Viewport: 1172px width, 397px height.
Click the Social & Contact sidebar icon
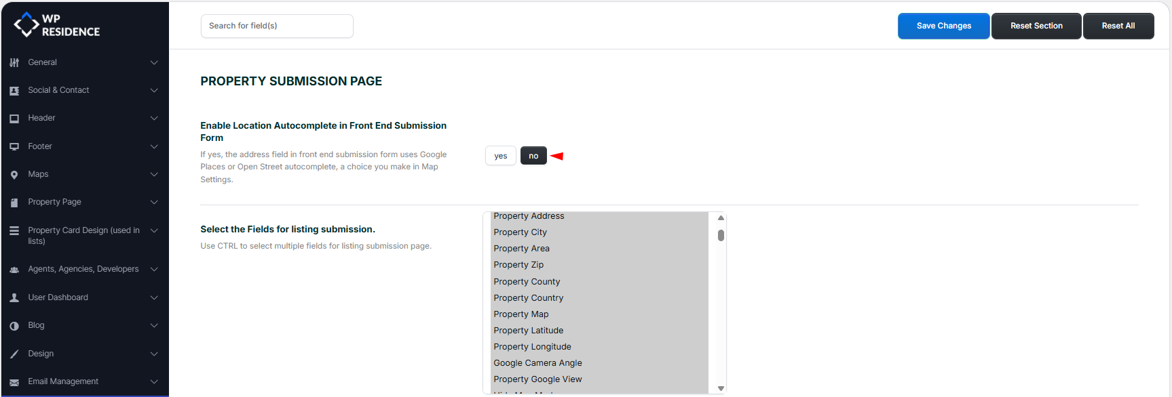click(14, 91)
